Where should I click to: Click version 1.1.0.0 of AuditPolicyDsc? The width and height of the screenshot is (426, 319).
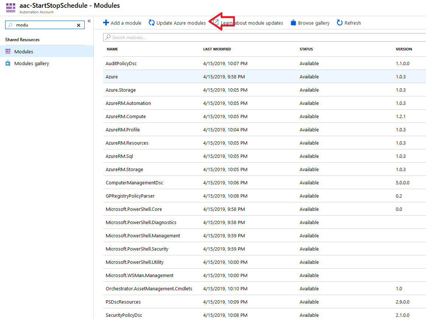point(402,64)
